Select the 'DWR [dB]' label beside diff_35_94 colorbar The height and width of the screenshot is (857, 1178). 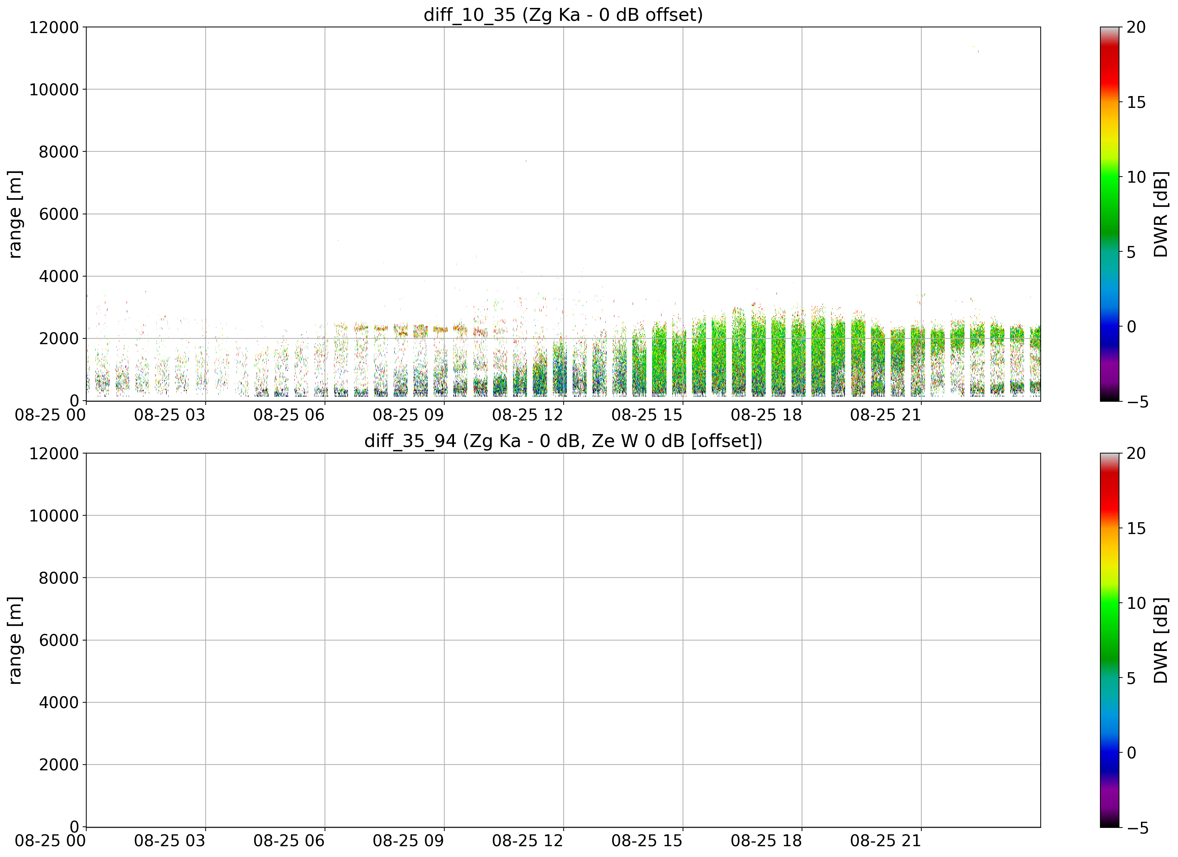[x=1160, y=640]
